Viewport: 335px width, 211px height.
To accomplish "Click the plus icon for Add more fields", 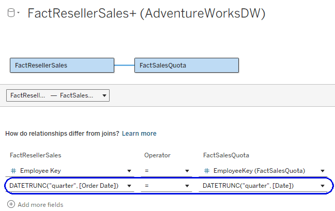I will [11, 205].
